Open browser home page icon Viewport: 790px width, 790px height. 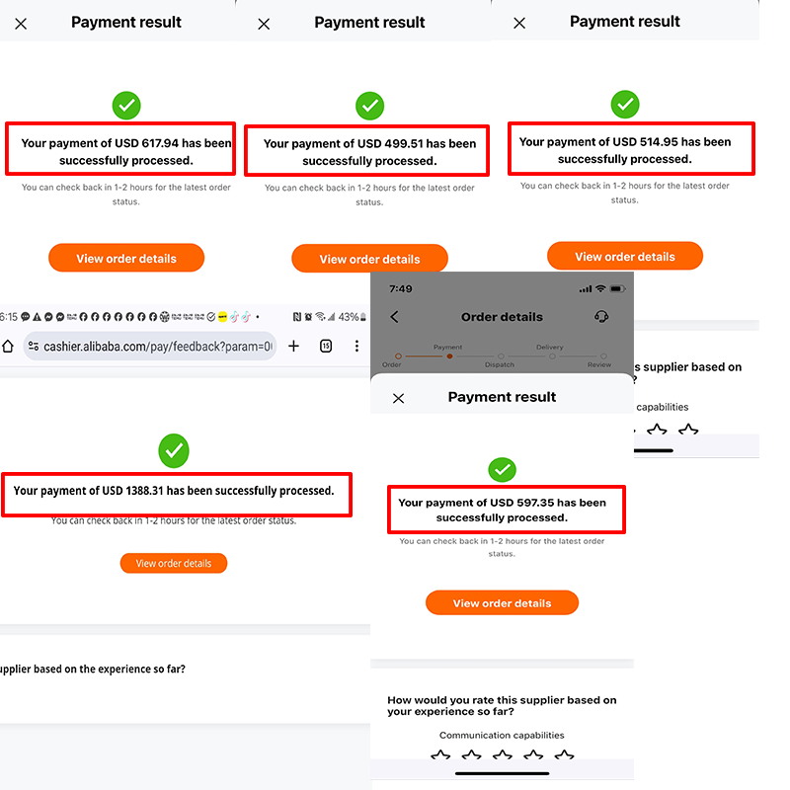(8, 347)
